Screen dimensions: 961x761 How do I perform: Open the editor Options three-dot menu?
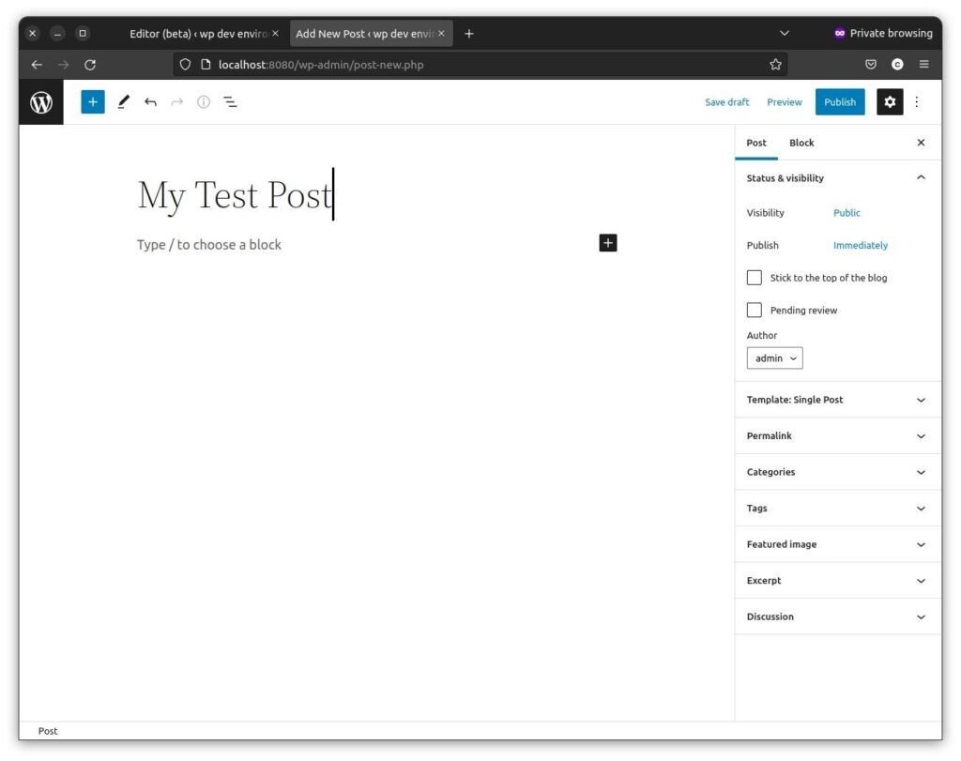917,102
